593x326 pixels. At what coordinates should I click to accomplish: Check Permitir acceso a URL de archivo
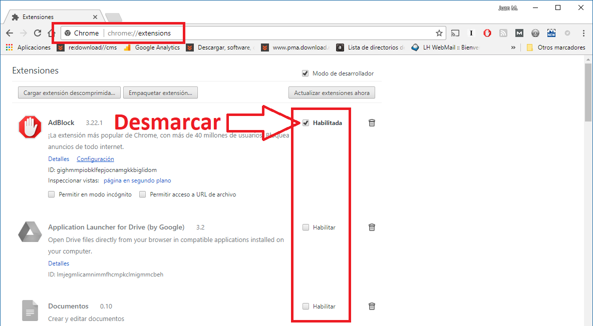(x=143, y=194)
